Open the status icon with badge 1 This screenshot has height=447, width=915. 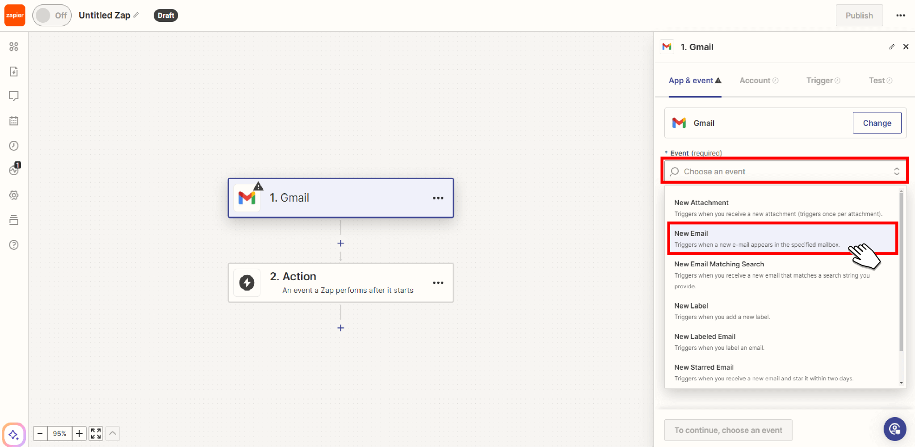coord(15,169)
